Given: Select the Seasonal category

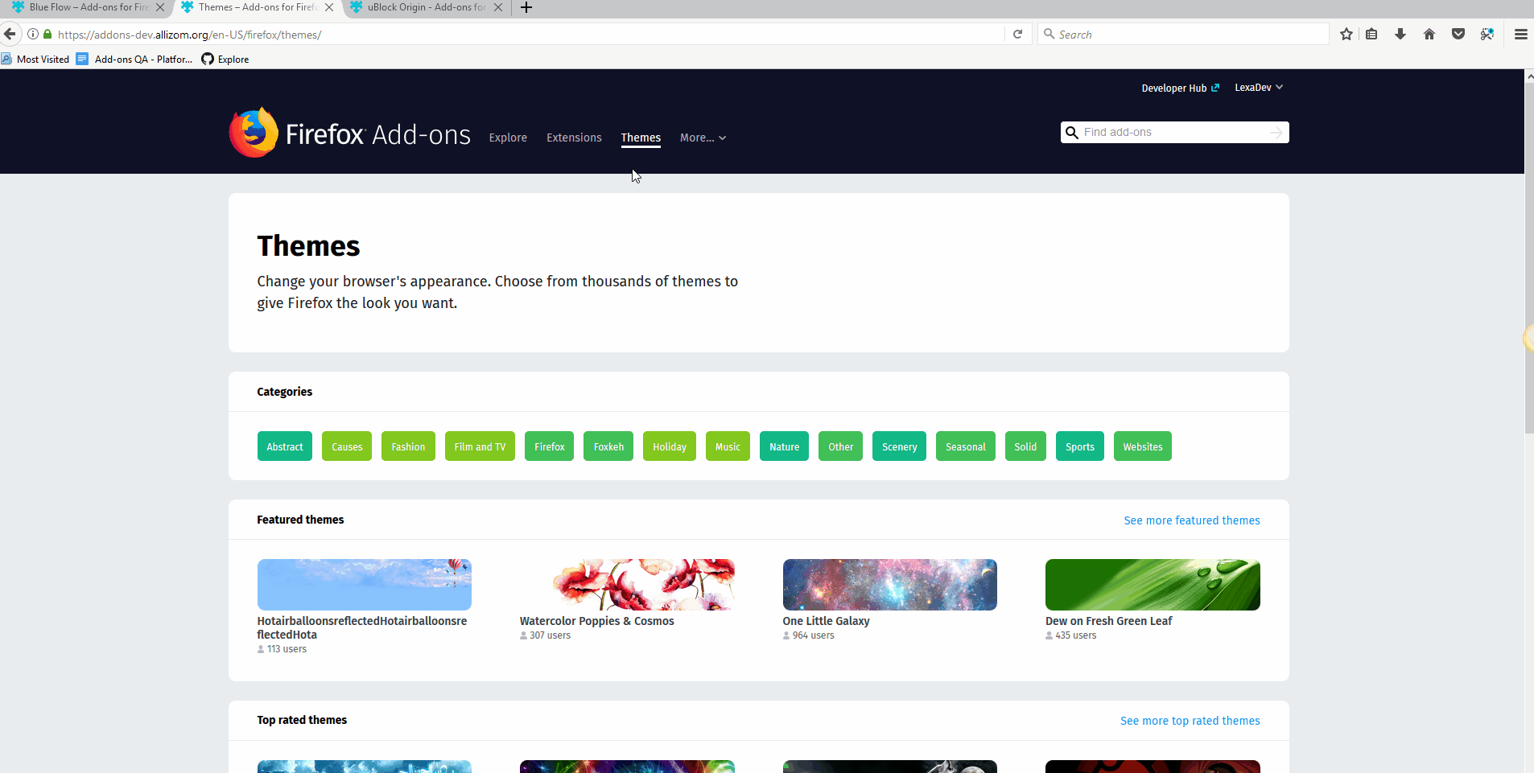Looking at the screenshot, I should [x=966, y=446].
